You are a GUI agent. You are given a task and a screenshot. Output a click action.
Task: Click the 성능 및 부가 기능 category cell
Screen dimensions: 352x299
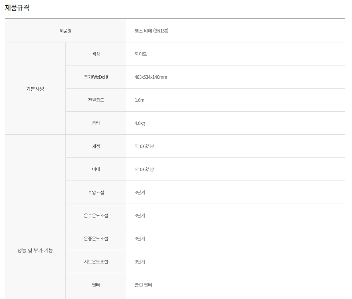35,250
